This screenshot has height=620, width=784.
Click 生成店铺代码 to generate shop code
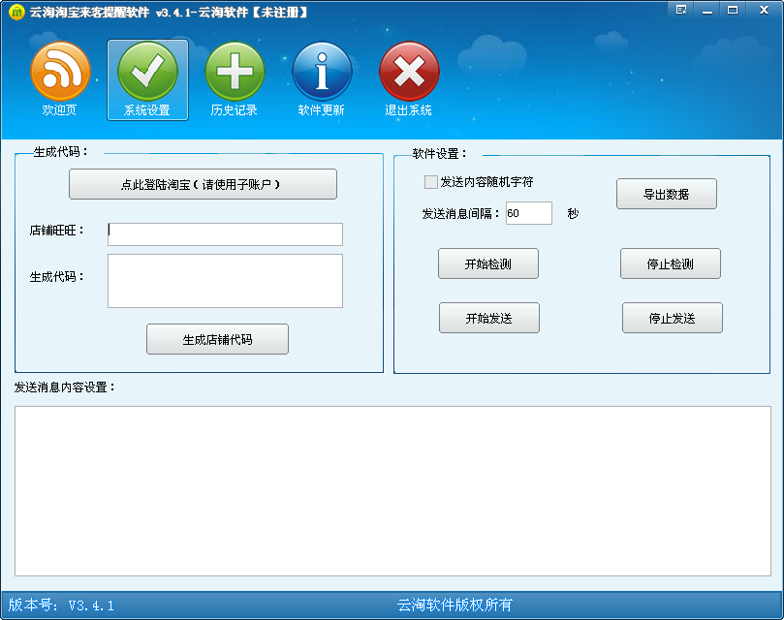[x=216, y=338]
